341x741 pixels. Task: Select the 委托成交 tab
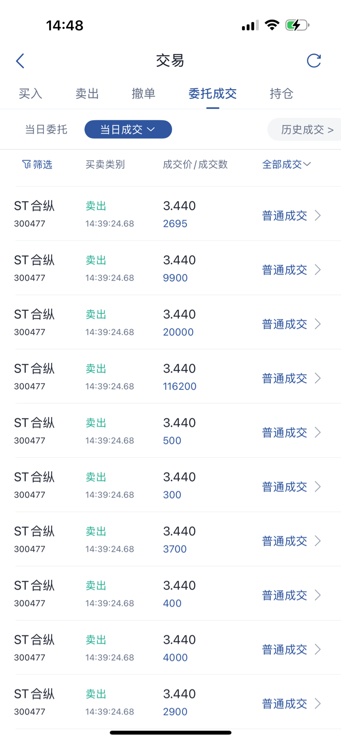(x=212, y=94)
